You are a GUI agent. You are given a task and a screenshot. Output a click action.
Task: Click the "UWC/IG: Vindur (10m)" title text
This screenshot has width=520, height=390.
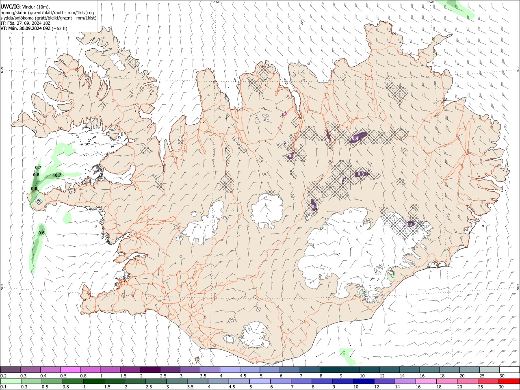(25, 7)
